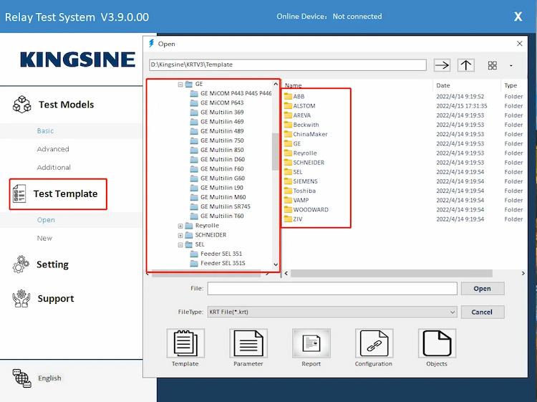Click the English language label

coord(49,378)
